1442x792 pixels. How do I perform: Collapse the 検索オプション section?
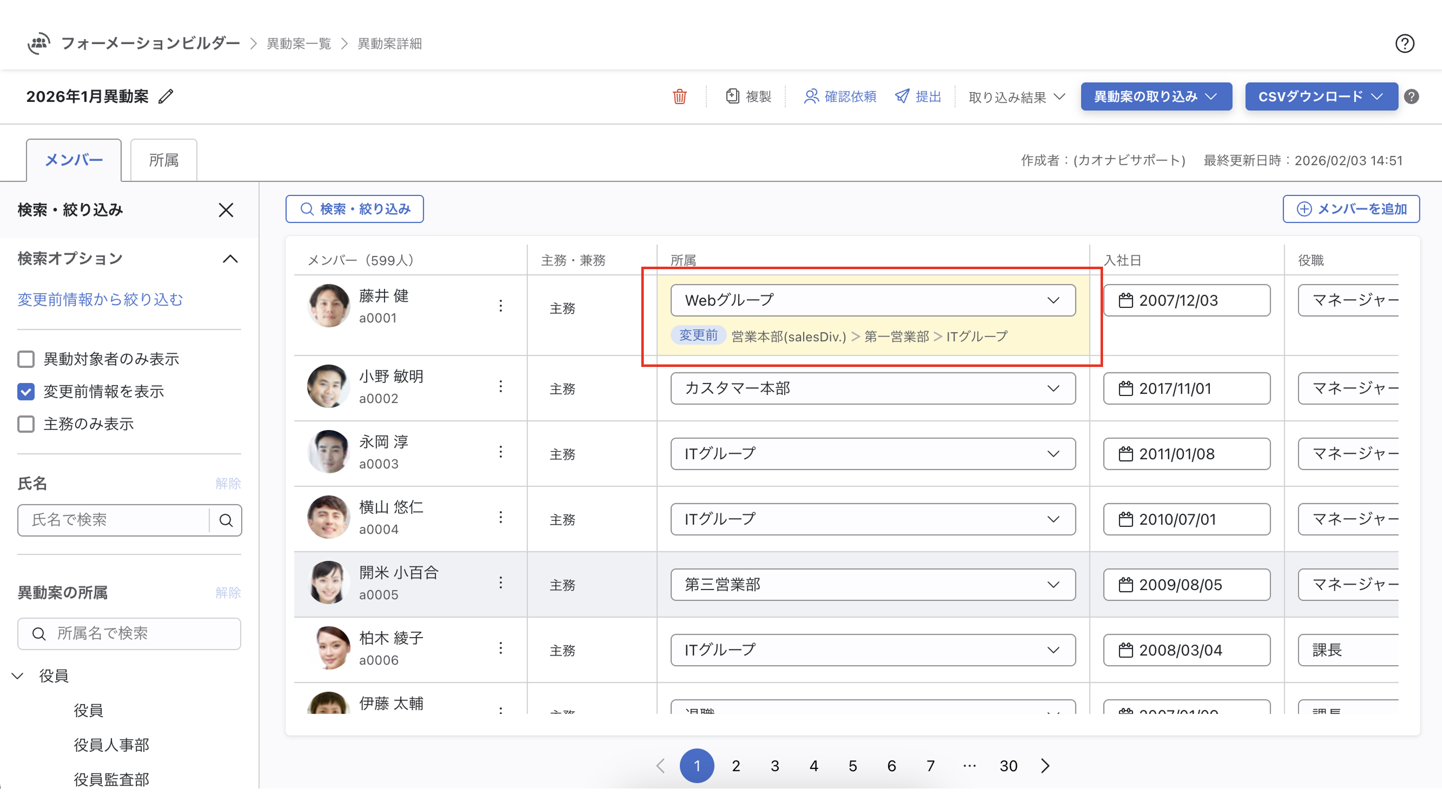click(x=230, y=259)
